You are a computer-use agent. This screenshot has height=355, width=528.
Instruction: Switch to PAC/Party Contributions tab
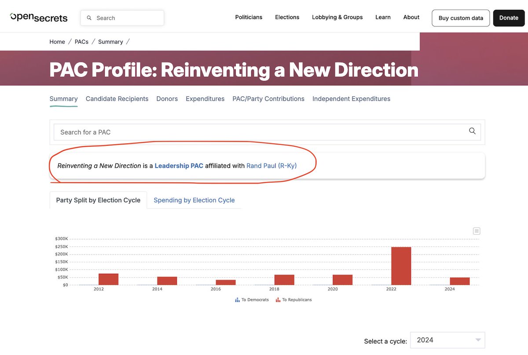point(268,99)
